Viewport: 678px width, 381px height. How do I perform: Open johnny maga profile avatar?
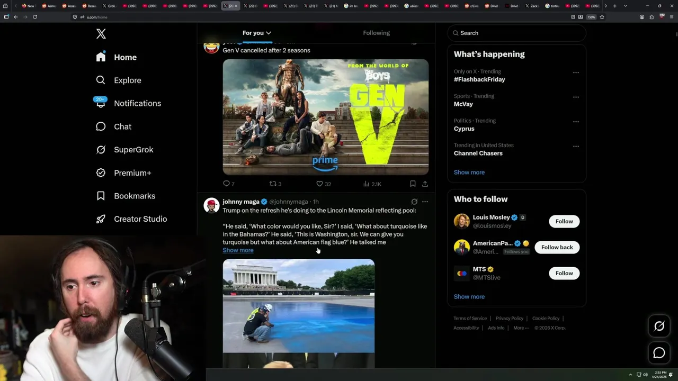(211, 205)
